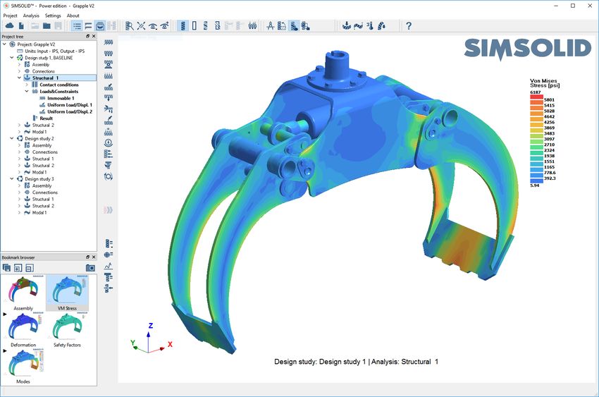
Task: Select the VM Stress bookmark thumbnail
Action: (67, 293)
